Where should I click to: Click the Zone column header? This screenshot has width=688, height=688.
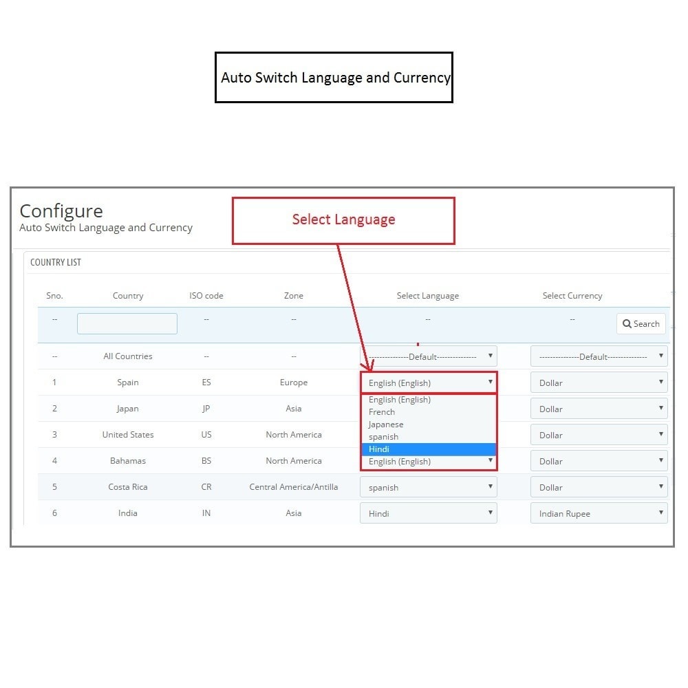pos(294,296)
